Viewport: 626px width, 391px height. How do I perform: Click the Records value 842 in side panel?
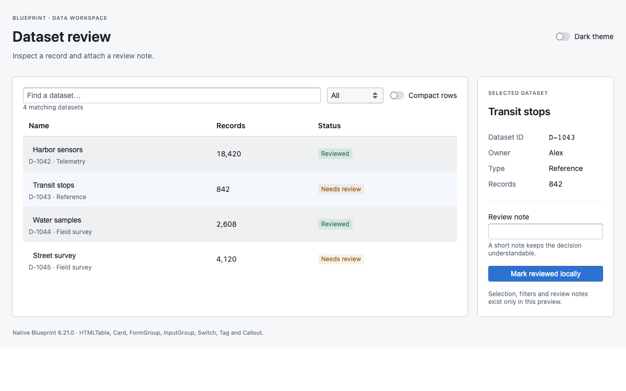coord(556,184)
